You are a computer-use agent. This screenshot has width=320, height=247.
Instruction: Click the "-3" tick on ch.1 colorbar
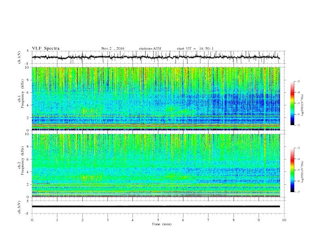click(x=298, y=81)
